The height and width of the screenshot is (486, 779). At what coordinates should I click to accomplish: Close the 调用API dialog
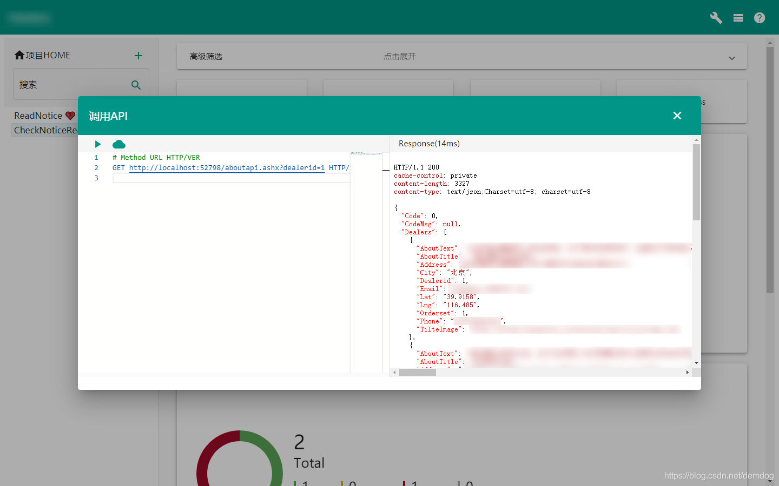(x=677, y=116)
